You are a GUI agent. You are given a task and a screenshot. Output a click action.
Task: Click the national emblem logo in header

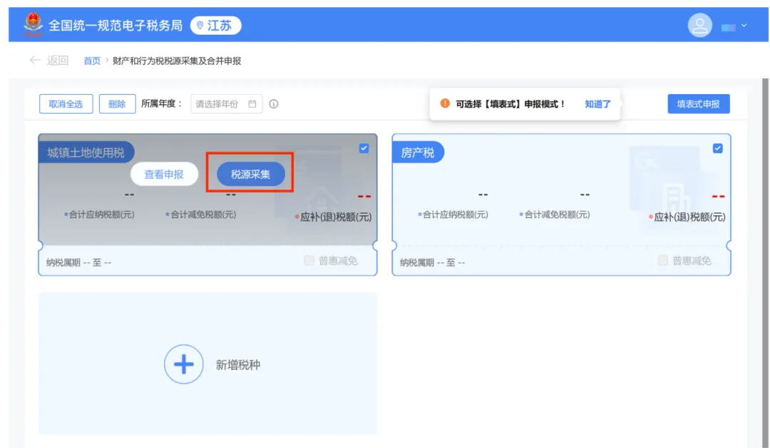click(31, 24)
